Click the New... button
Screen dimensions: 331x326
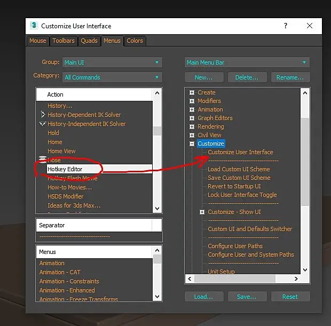click(x=204, y=77)
